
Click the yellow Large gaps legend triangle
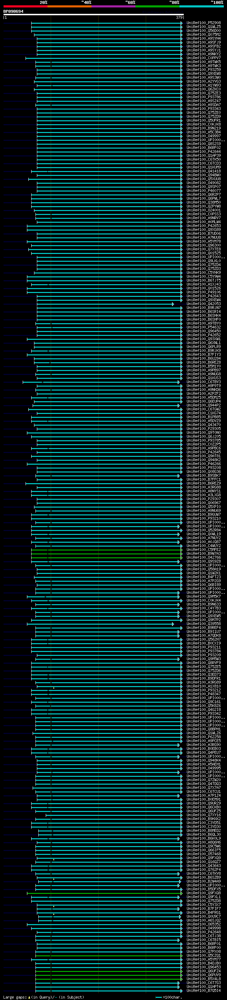pyautogui.click(x=29, y=997)
